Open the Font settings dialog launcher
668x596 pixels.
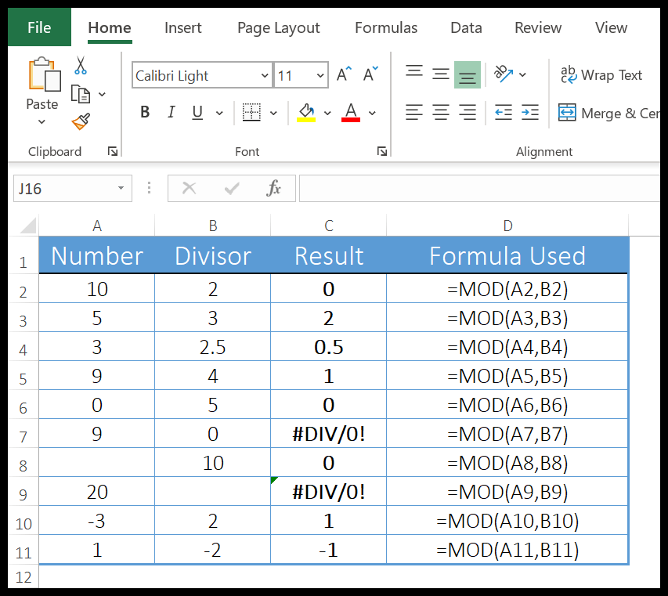click(x=381, y=151)
